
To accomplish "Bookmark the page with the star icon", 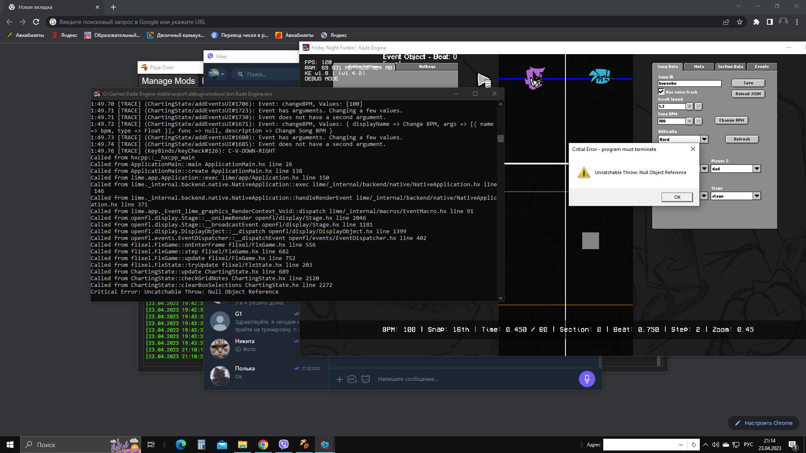I will click(x=740, y=22).
